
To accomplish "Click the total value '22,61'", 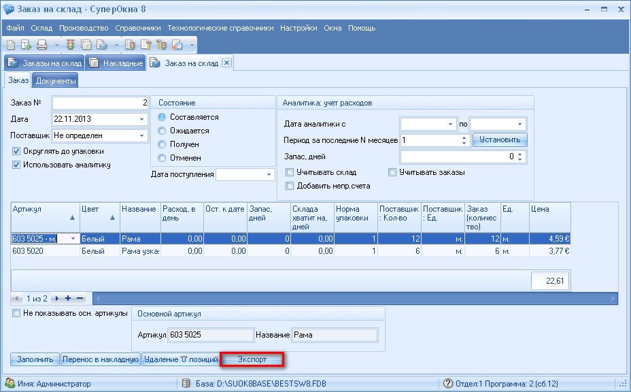I will click(549, 281).
